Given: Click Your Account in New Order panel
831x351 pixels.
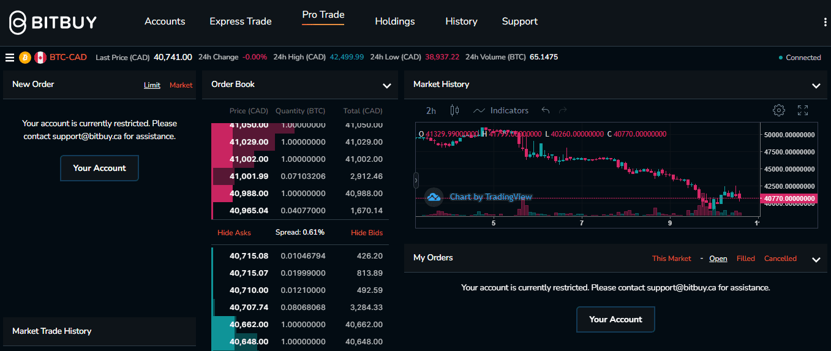Looking at the screenshot, I should (99, 168).
